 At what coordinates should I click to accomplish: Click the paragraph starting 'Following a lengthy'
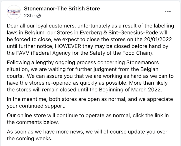[90, 76]
